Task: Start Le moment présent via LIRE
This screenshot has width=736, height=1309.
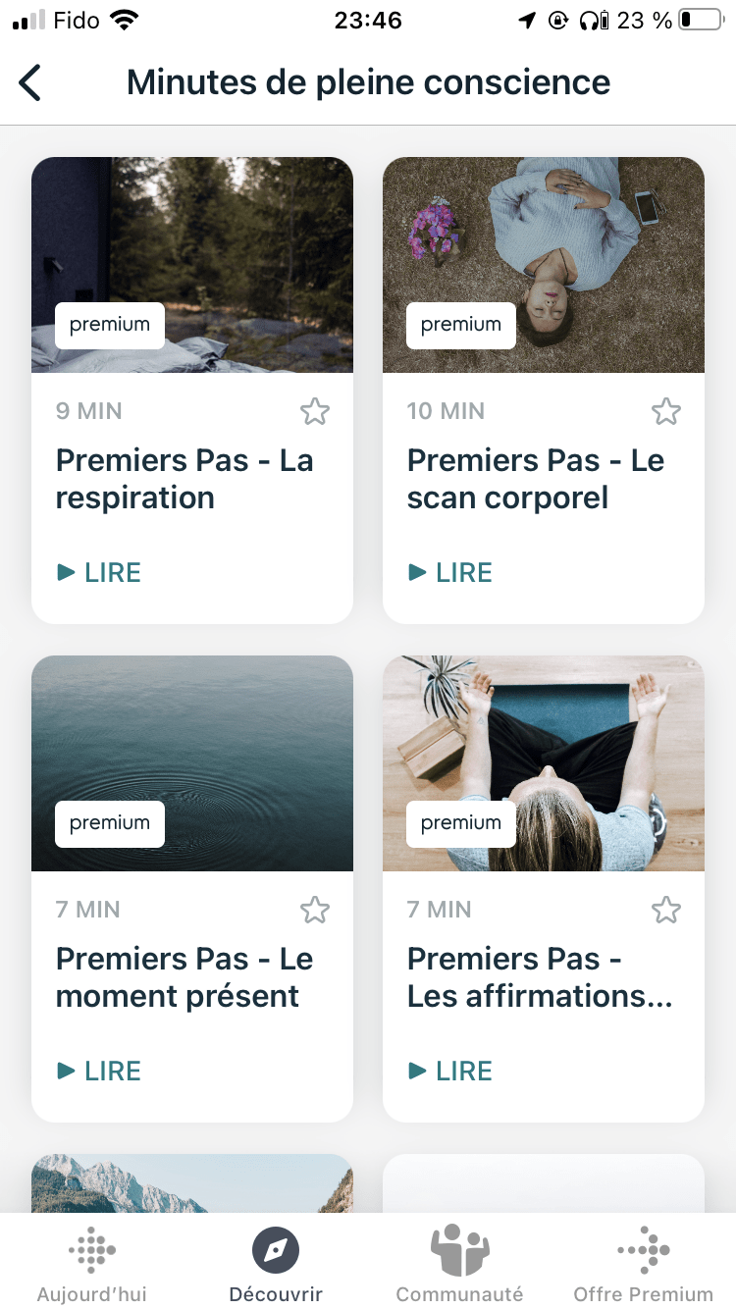Action: (x=99, y=1071)
